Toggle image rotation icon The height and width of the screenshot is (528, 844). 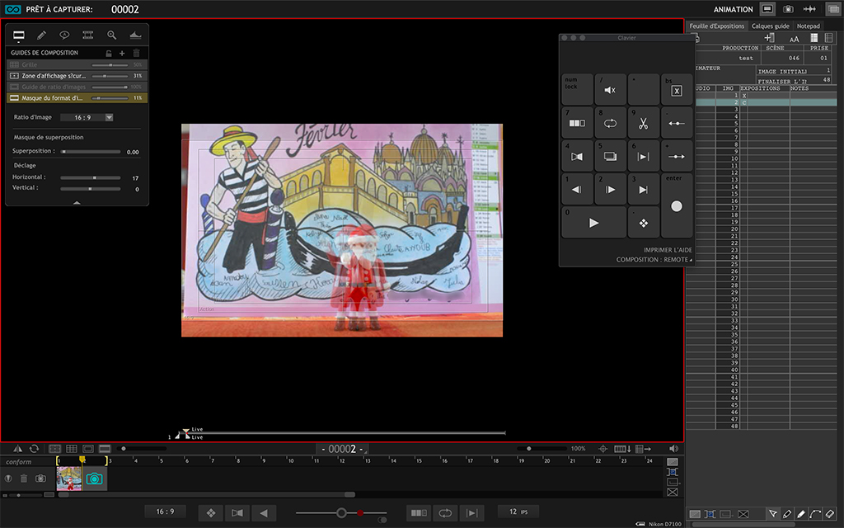click(34, 449)
